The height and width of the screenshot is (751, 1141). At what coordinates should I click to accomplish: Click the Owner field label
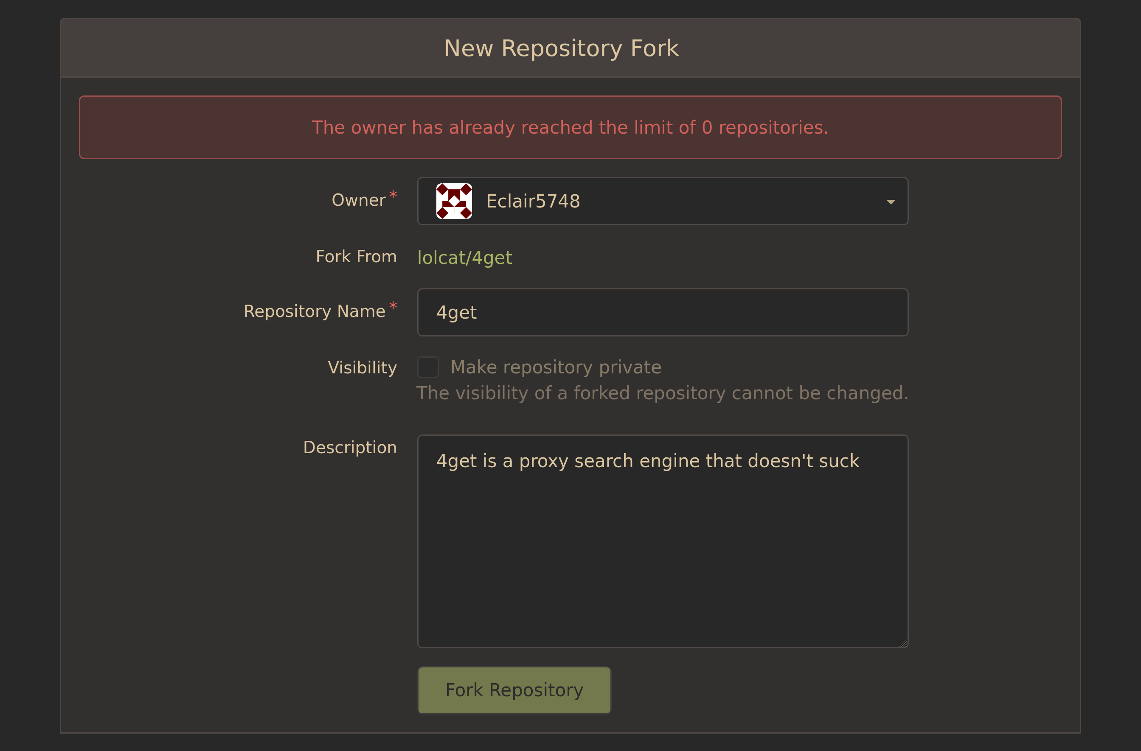click(x=358, y=200)
